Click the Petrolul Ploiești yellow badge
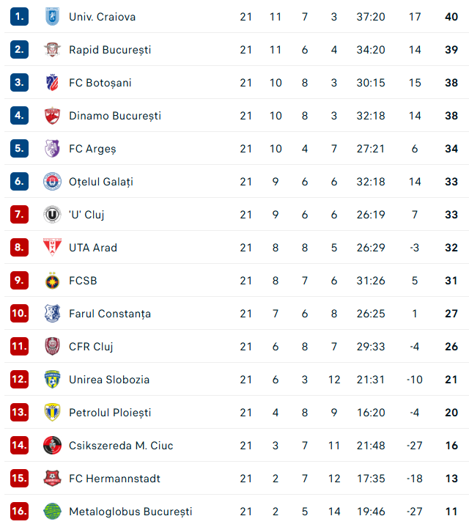The height and width of the screenshot is (527, 469). pos(51,413)
